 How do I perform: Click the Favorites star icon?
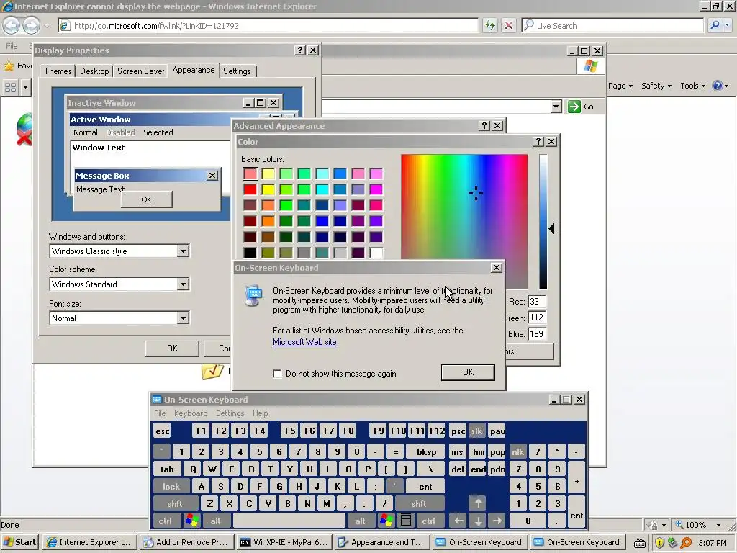click(9, 66)
